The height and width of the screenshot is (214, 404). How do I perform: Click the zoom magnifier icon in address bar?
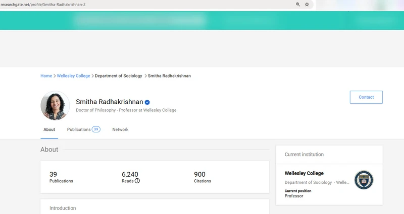pos(298,5)
